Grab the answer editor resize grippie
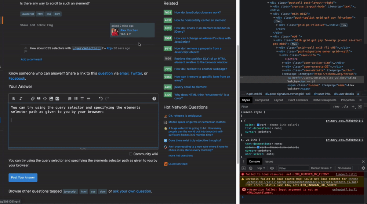Image resolution: width=367 pixels, height=204 pixels. pyautogui.click(x=83, y=149)
